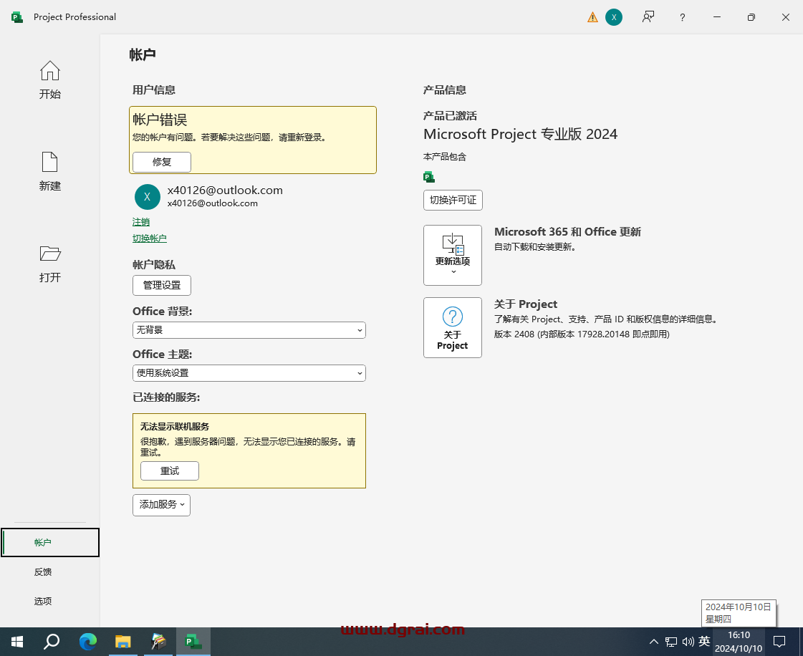This screenshot has width=803, height=656.
Task: Switch to the 反馈 section
Action: 43,571
